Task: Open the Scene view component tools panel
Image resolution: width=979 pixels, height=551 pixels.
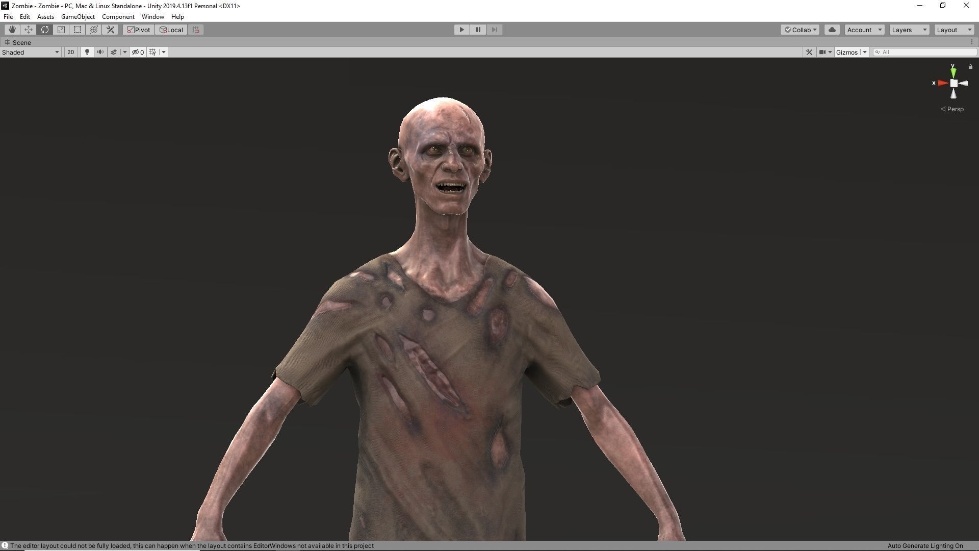Action: coord(809,52)
